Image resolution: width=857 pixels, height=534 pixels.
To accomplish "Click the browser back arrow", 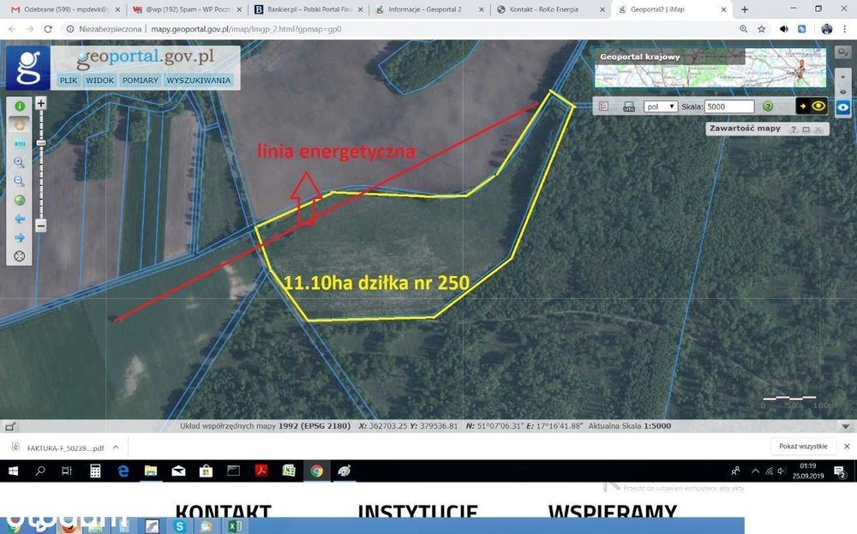I will tap(12, 29).
